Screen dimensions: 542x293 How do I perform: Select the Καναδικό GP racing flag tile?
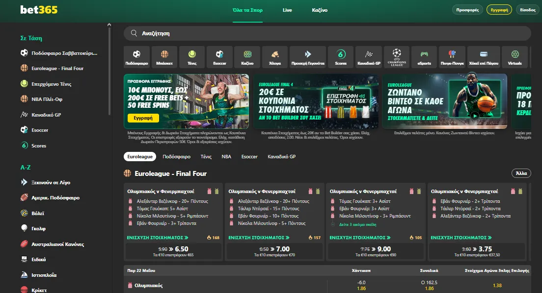(x=369, y=57)
